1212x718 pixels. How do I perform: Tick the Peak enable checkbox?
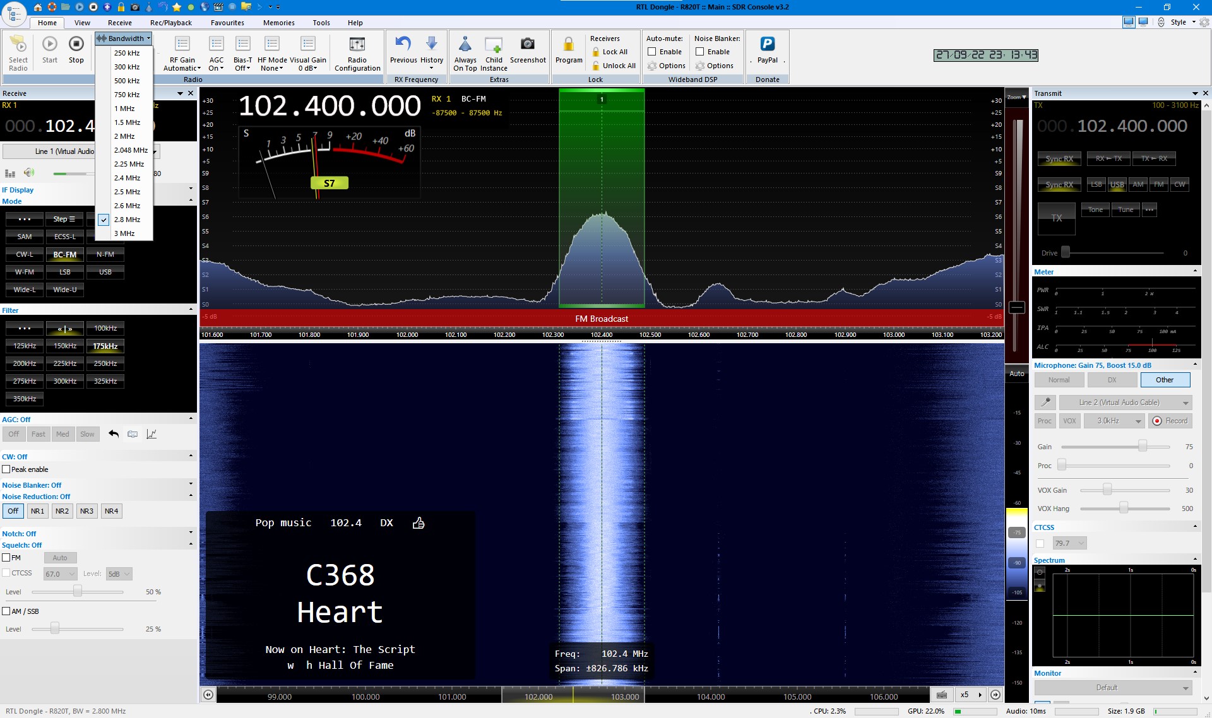[6, 469]
